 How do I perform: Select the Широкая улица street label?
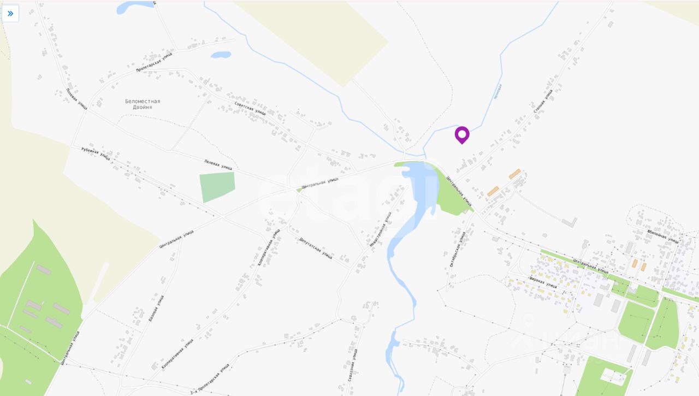click(x=543, y=282)
